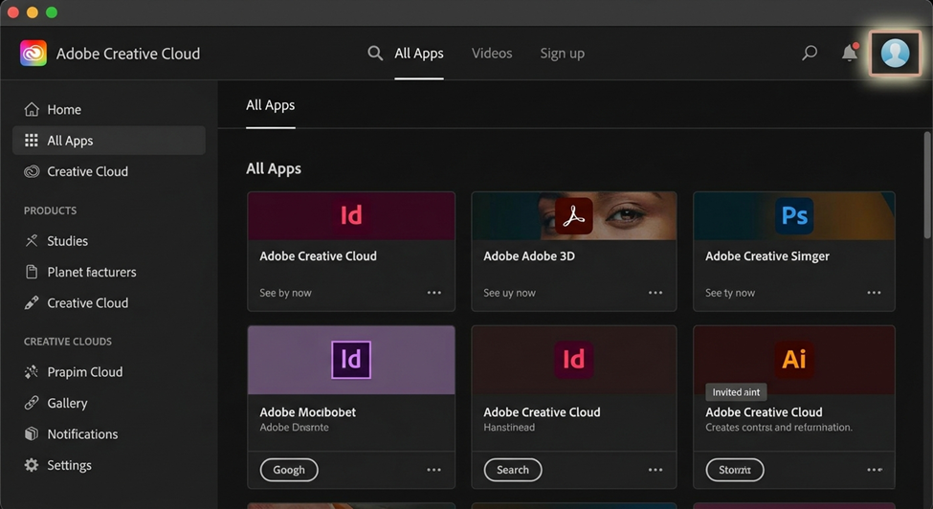933x509 pixels.
Task: Click the vertical scrollbar of the app list
Action: pyautogui.click(x=927, y=185)
